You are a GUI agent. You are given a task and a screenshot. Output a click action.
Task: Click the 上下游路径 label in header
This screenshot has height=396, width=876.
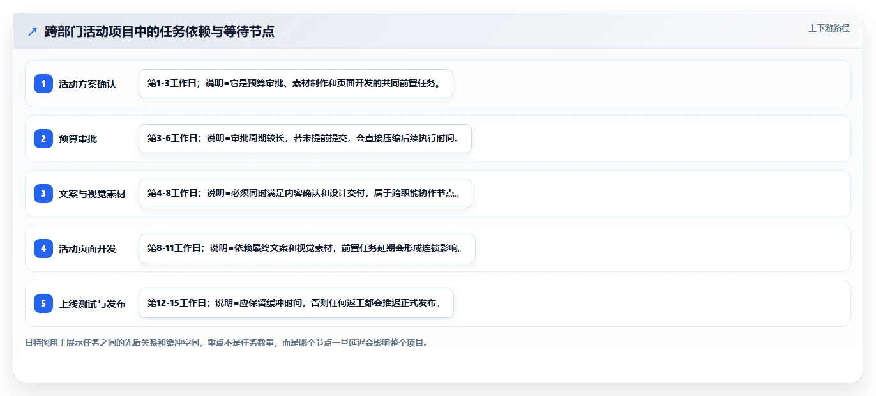pyautogui.click(x=829, y=28)
